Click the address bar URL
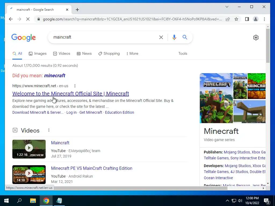The width and height of the screenshot is (275, 206). pyautogui.click(x=132, y=19)
